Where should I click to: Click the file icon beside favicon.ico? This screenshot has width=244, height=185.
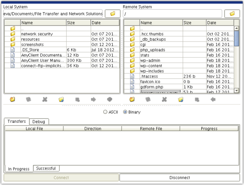click(132, 81)
